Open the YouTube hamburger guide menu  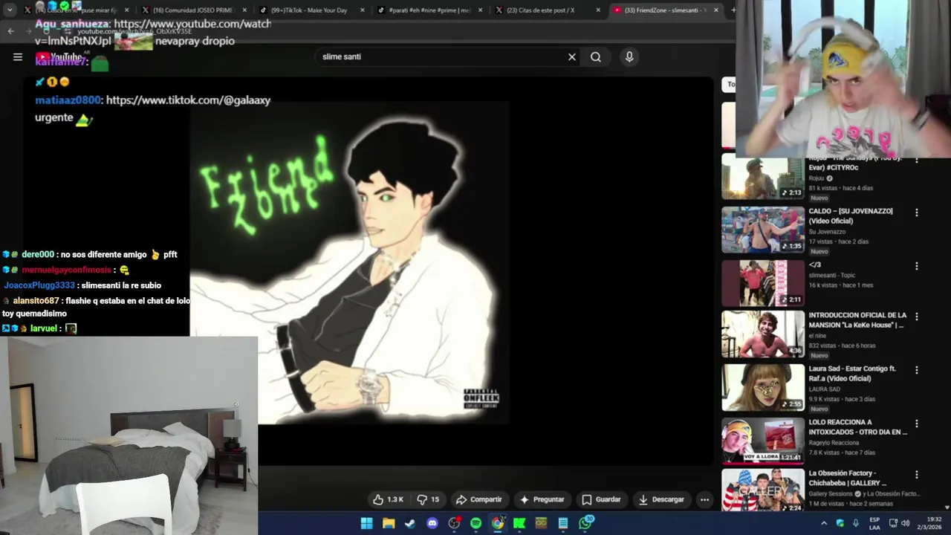pos(18,57)
